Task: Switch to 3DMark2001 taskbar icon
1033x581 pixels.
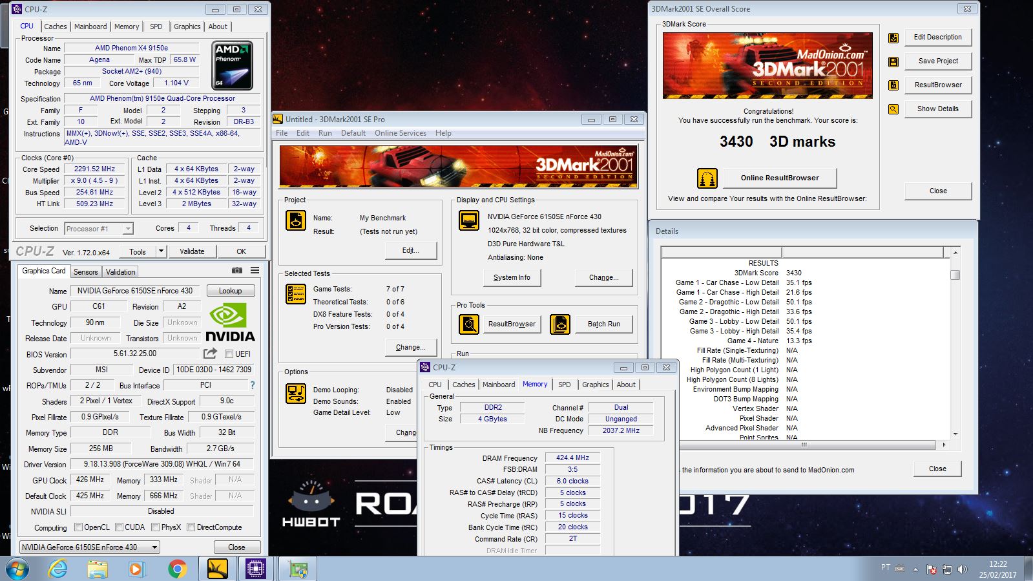Action: pyautogui.click(x=218, y=569)
